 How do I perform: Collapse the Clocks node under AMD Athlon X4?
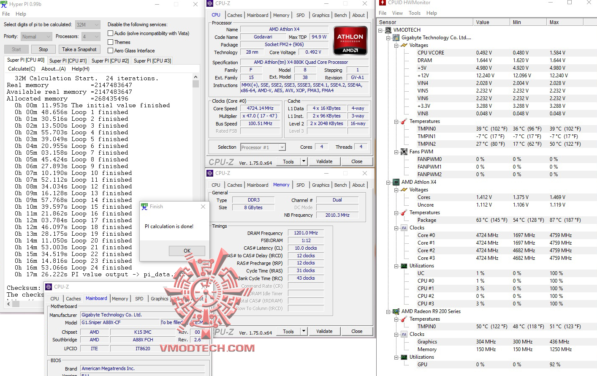coord(396,228)
